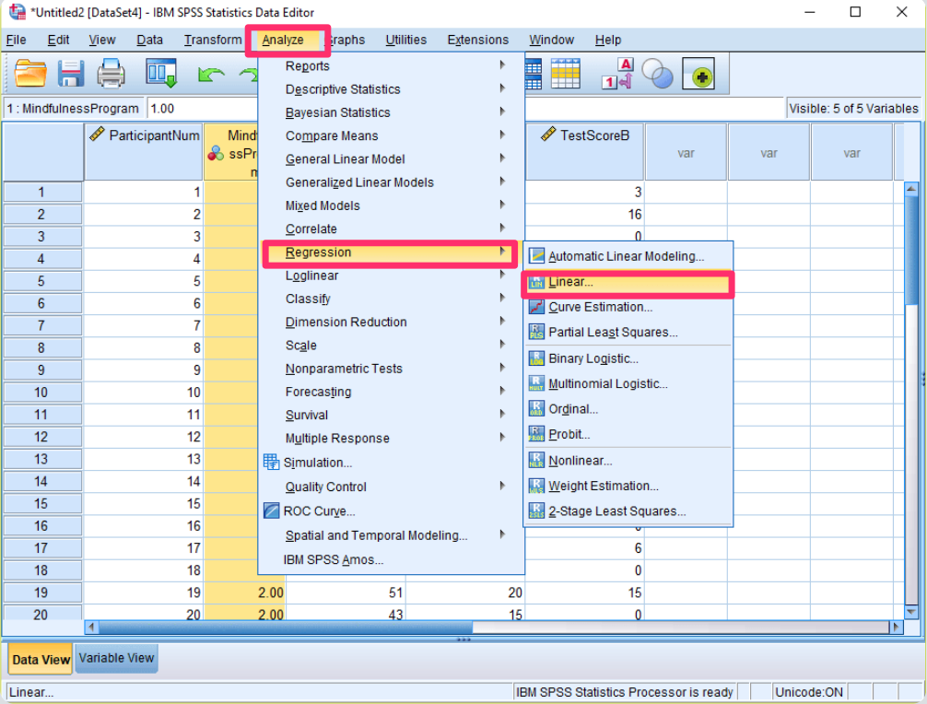Screen dimensions: 927x704
Task: Click the Multinomial Logistic icon
Action: 536,383
